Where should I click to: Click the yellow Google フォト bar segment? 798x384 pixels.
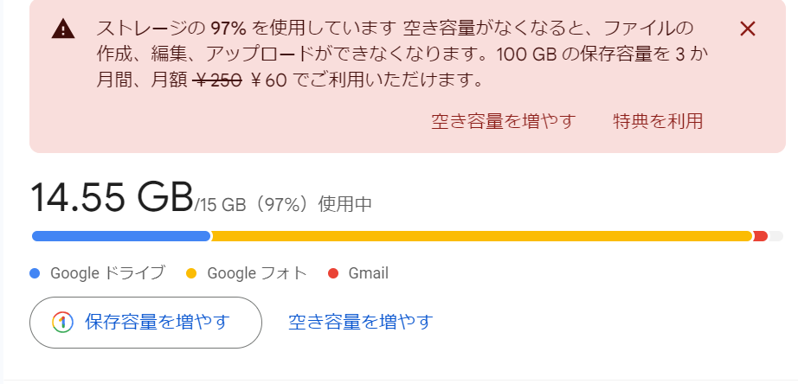480,236
